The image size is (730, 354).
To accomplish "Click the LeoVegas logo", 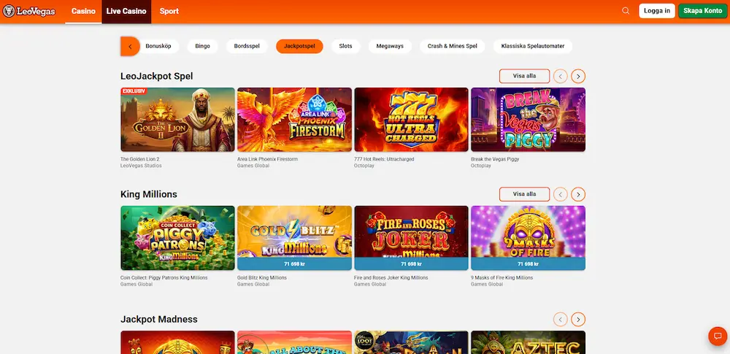I will tap(29, 11).
